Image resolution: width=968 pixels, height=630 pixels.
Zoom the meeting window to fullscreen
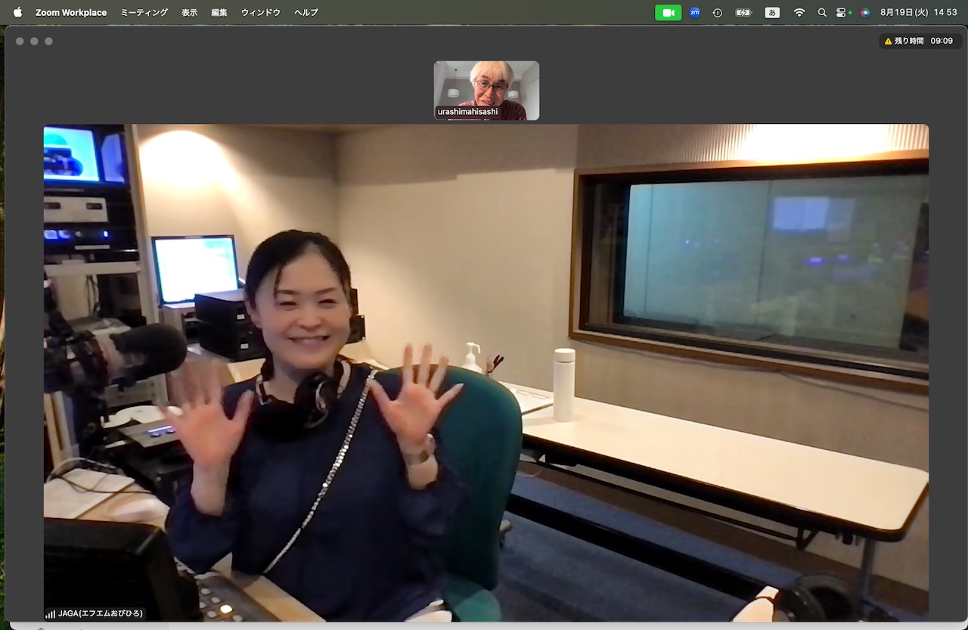coord(48,41)
